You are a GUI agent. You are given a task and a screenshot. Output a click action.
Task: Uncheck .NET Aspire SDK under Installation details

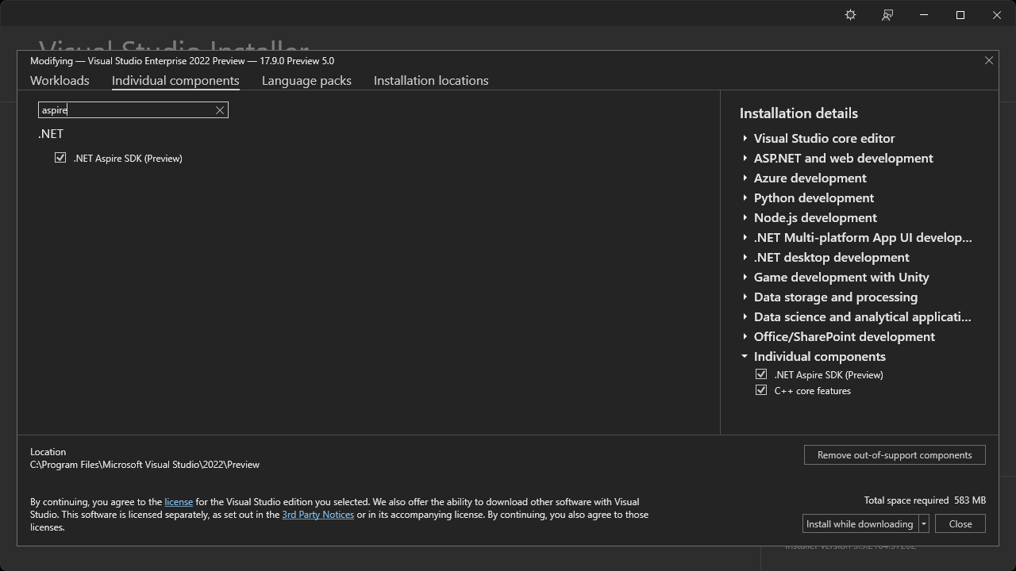coord(761,374)
